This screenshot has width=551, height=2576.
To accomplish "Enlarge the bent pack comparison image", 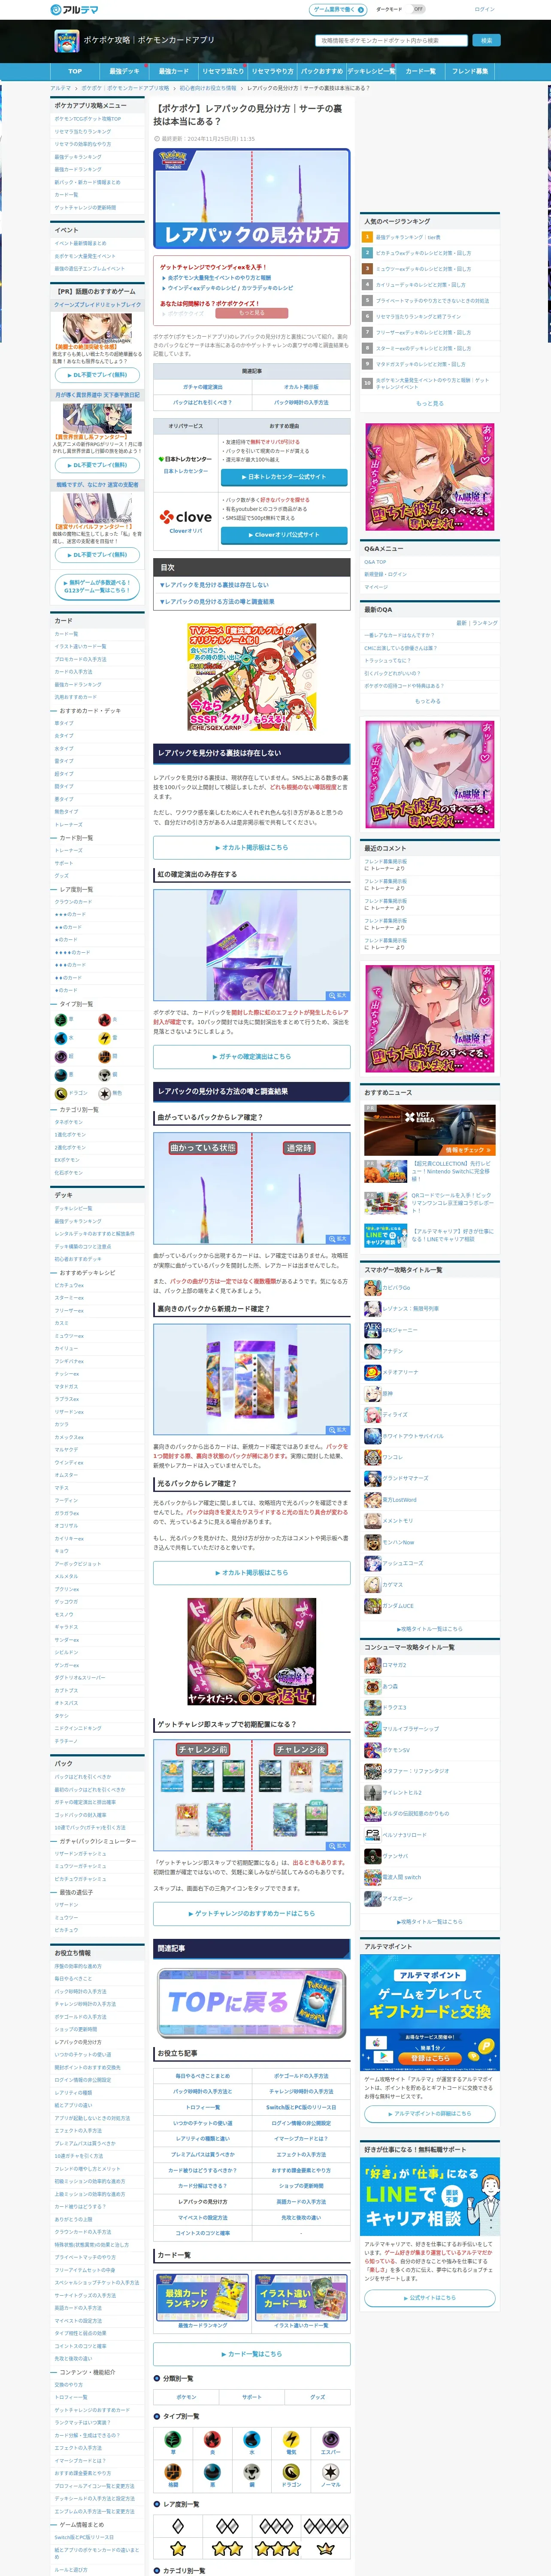I will coord(338,1239).
